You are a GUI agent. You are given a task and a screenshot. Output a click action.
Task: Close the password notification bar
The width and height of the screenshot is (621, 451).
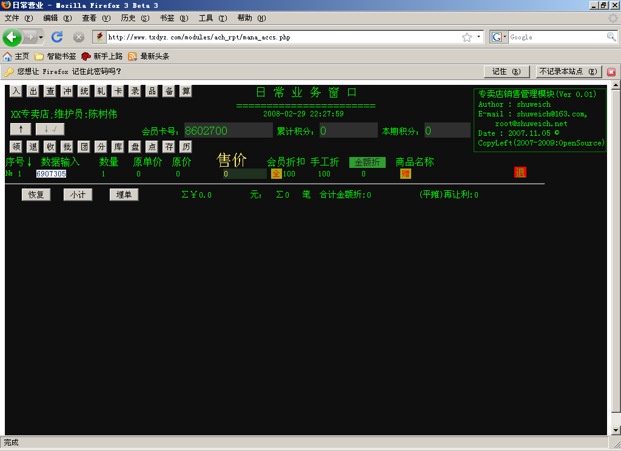pos(611,72)
